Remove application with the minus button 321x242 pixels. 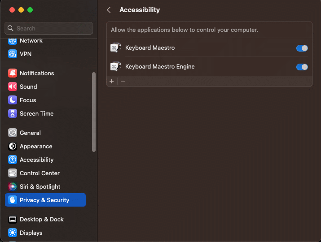pos(123,82)
